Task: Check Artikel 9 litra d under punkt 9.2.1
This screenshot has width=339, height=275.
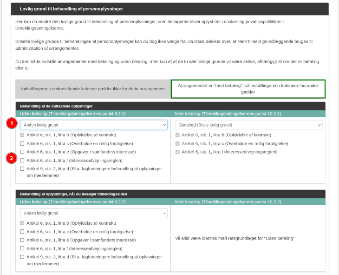Action: pyautogui.click(x=22, y=169)
